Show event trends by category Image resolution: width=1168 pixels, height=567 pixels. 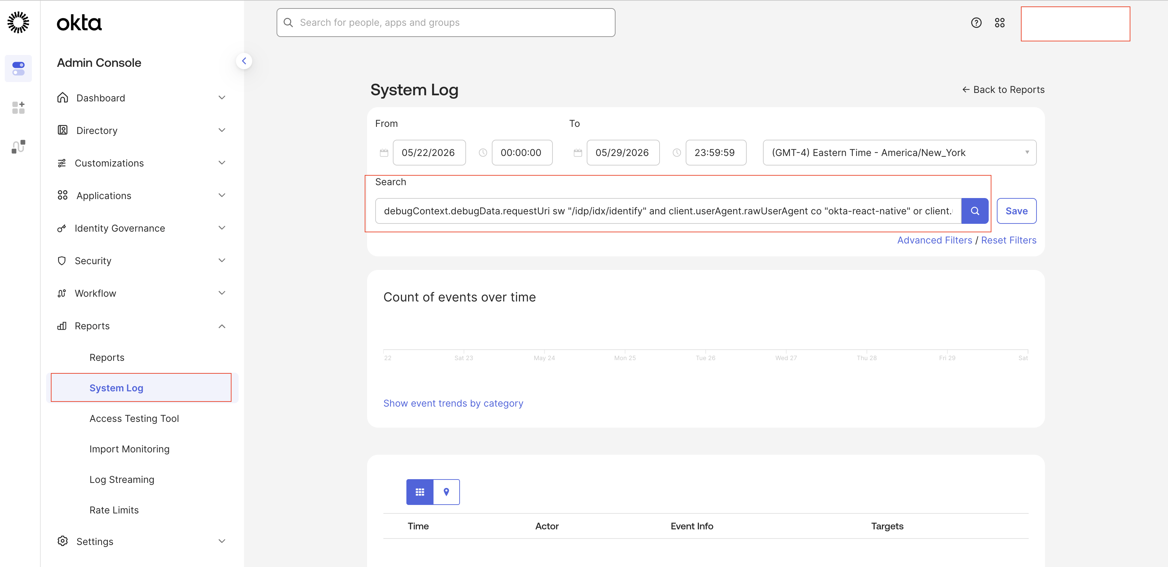tap(453, 404)
